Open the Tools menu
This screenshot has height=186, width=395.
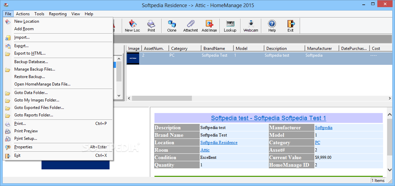click(39, 14)
